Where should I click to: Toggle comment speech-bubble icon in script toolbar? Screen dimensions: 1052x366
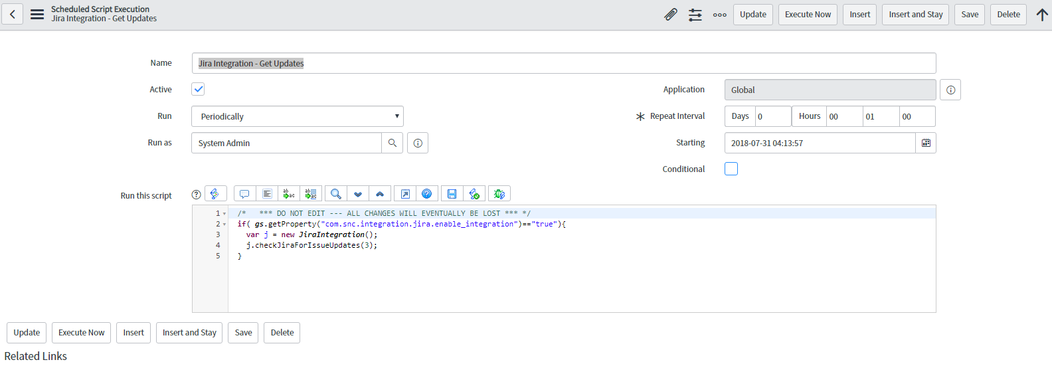click(x=244, y=194)
